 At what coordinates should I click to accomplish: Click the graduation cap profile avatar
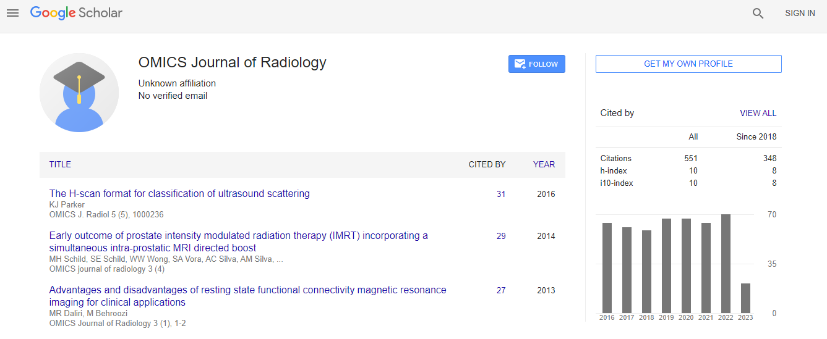(x=79, y=93)
